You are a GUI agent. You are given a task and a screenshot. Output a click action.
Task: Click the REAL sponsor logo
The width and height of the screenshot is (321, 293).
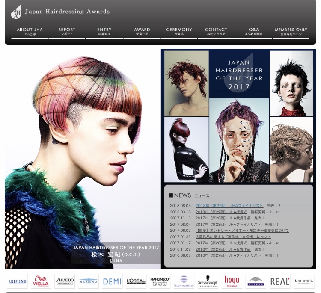(x=280, y=281)
